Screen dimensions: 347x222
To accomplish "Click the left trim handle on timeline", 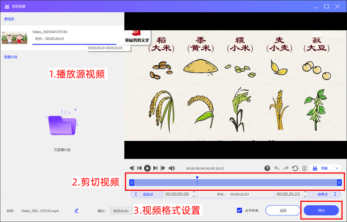I will 132,182.
